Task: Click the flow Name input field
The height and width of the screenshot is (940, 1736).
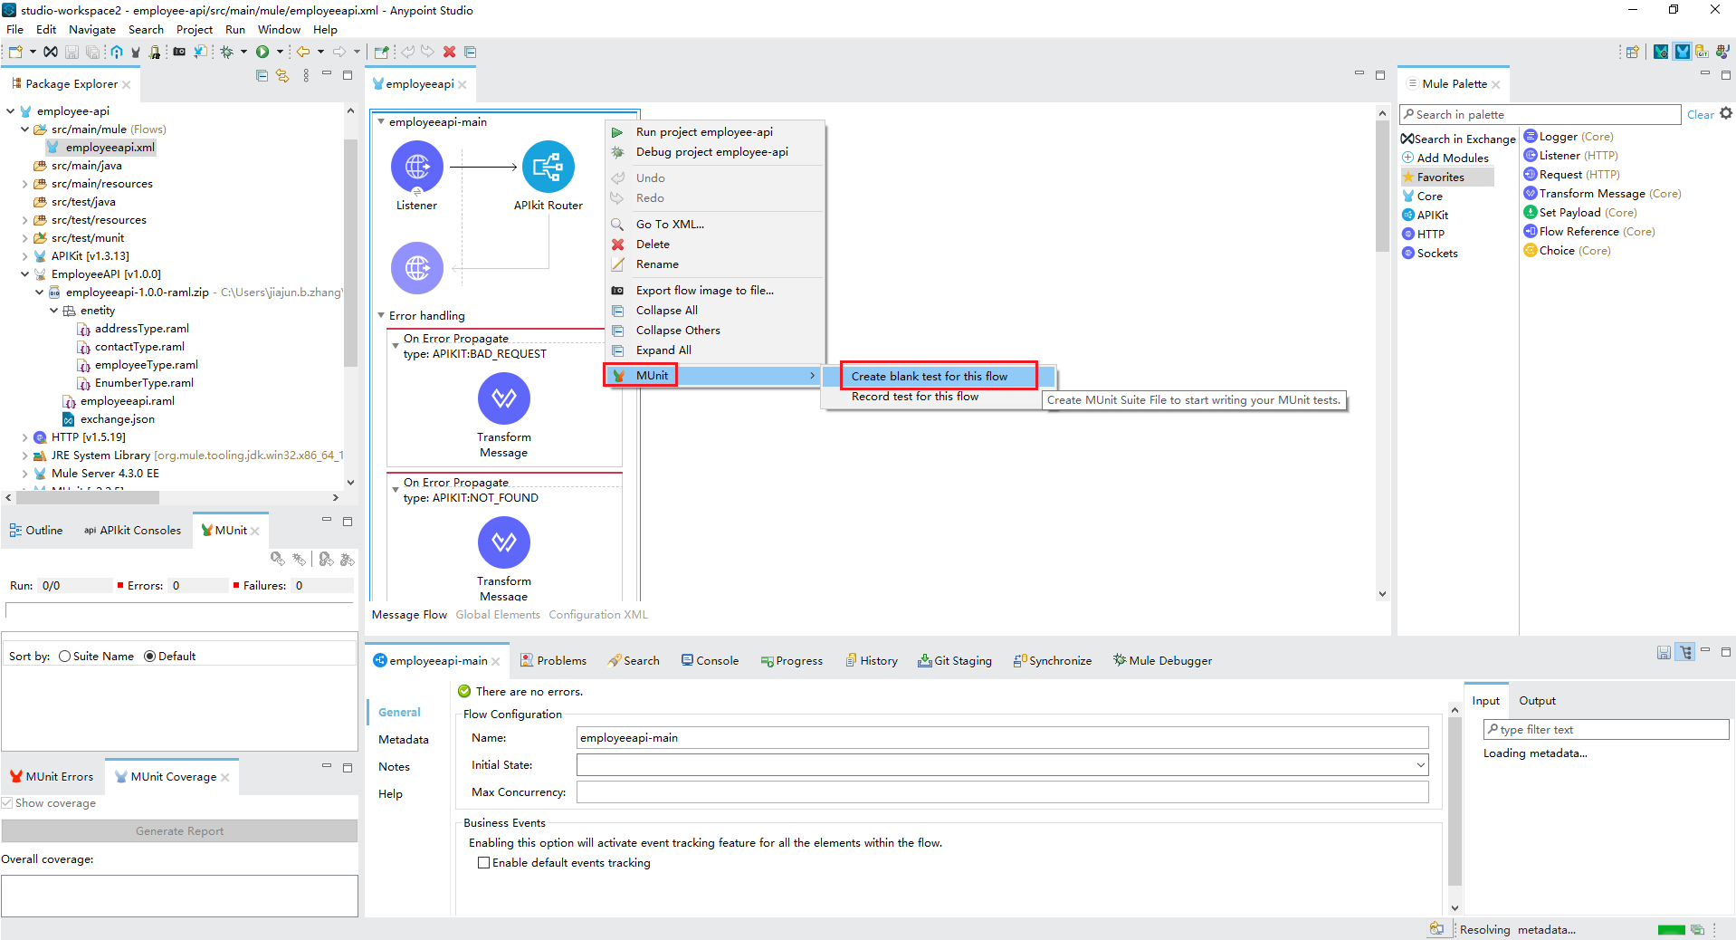Action: point(1002,738)
